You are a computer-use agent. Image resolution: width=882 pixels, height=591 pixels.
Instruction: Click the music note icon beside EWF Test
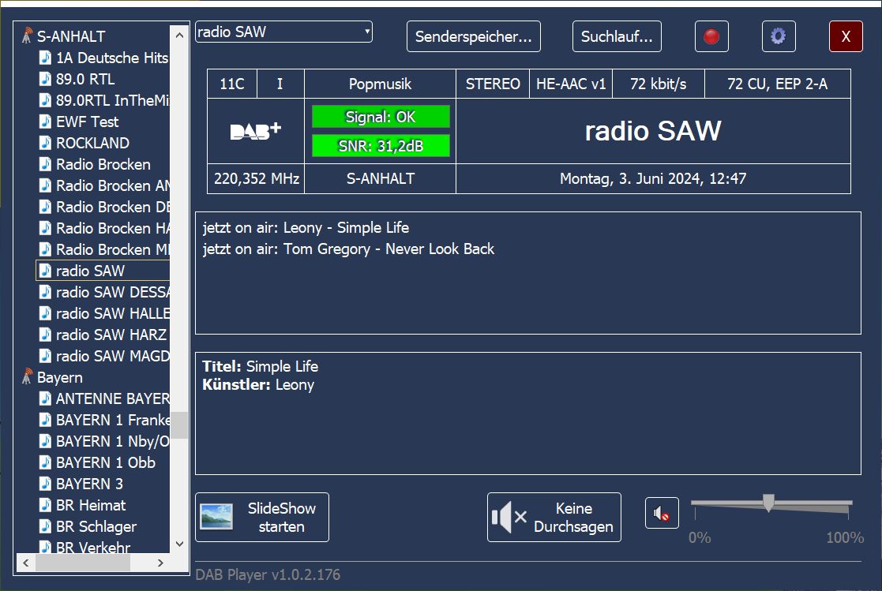coord(46,122)
